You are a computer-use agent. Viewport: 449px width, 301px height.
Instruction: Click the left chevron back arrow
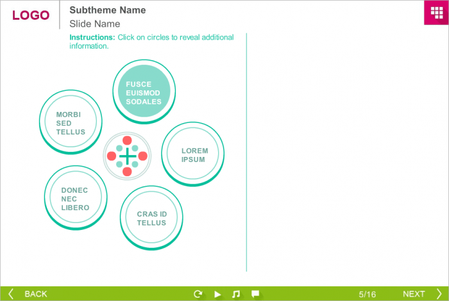[11, 294]
